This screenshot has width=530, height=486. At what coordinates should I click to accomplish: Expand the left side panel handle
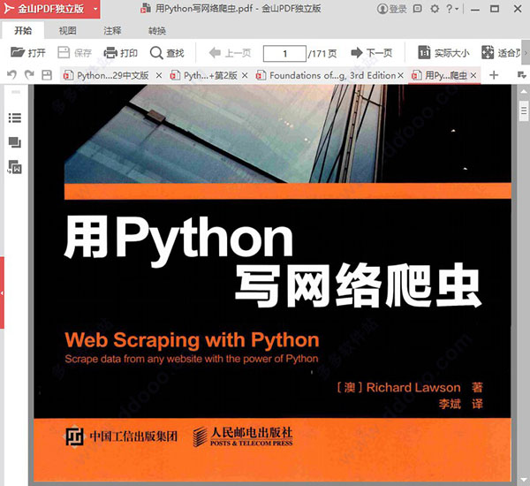point(2,292)
